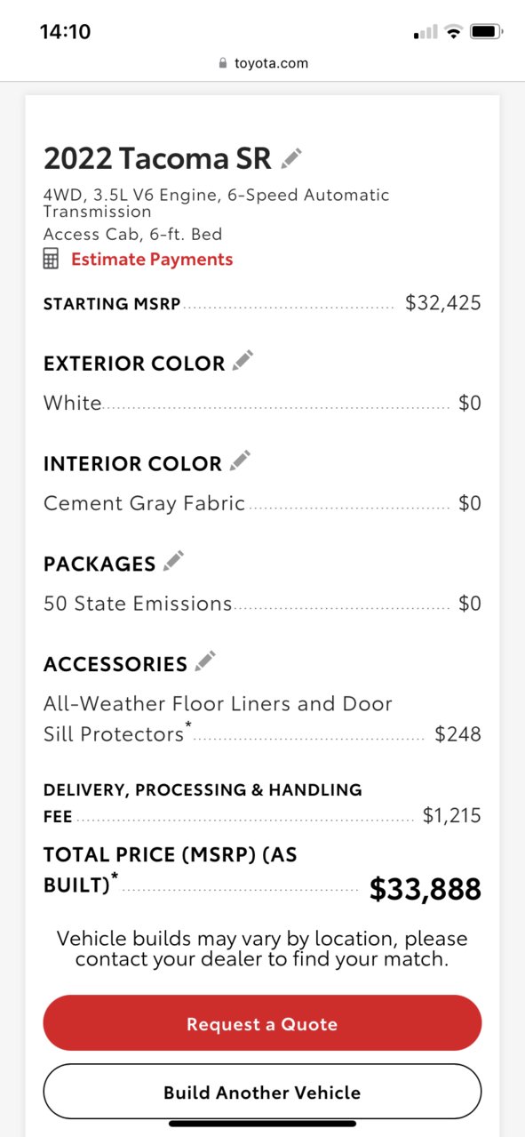Select the 2022 Tacoma SR heading
525x1137 pixels.
coord(157,159)
